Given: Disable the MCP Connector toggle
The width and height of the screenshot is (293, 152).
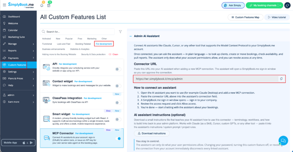Looking at the screenshot, I should click(x=118, y=138).
